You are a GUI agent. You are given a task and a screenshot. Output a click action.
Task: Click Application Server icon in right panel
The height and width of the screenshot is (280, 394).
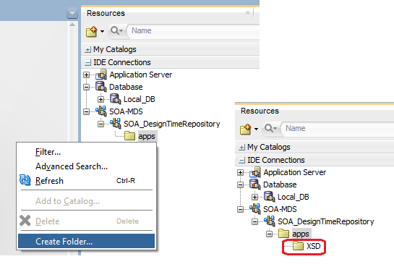pyautogui.click(x=255, y=172)
